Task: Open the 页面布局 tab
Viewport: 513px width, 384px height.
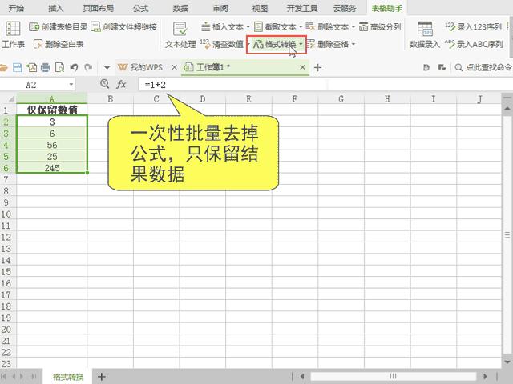Action: [x=98, y=8]
